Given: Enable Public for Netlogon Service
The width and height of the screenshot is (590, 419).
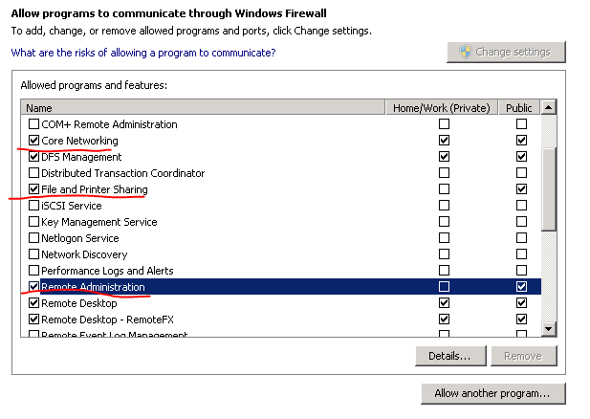Looking at the screenshot, I should [x=521, y=238].
